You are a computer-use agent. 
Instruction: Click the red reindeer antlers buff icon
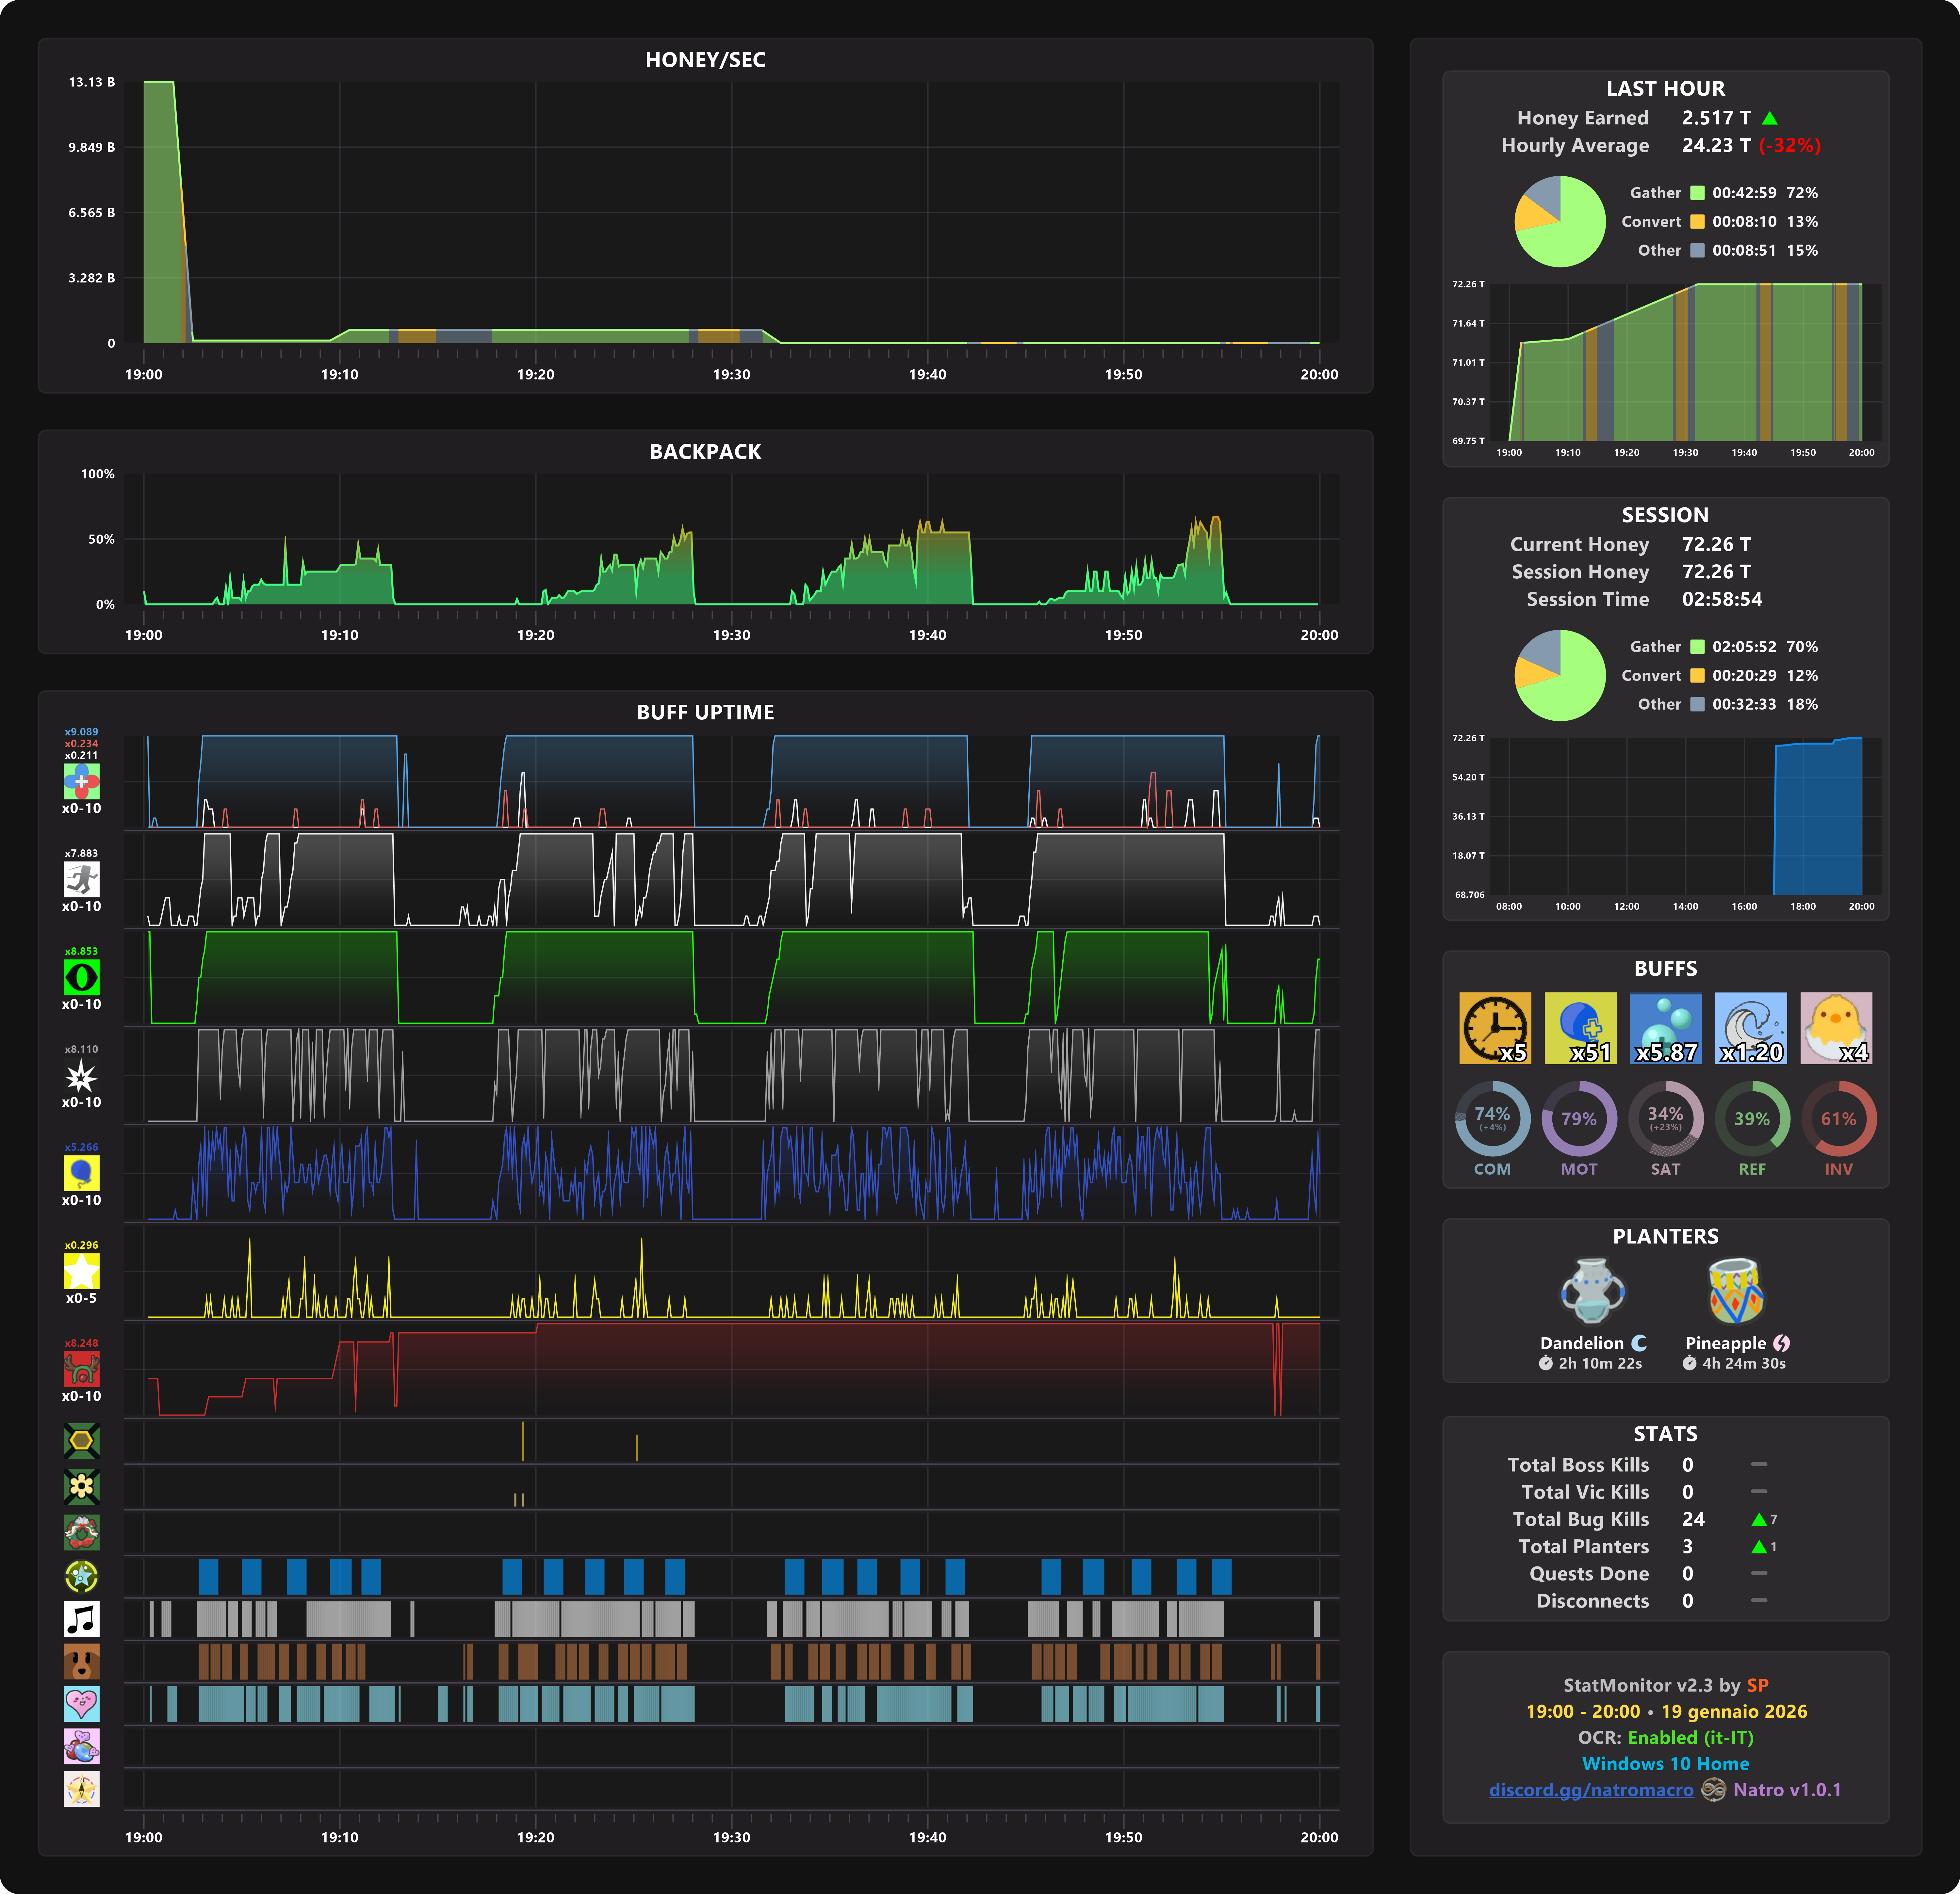pos(81,1369)
